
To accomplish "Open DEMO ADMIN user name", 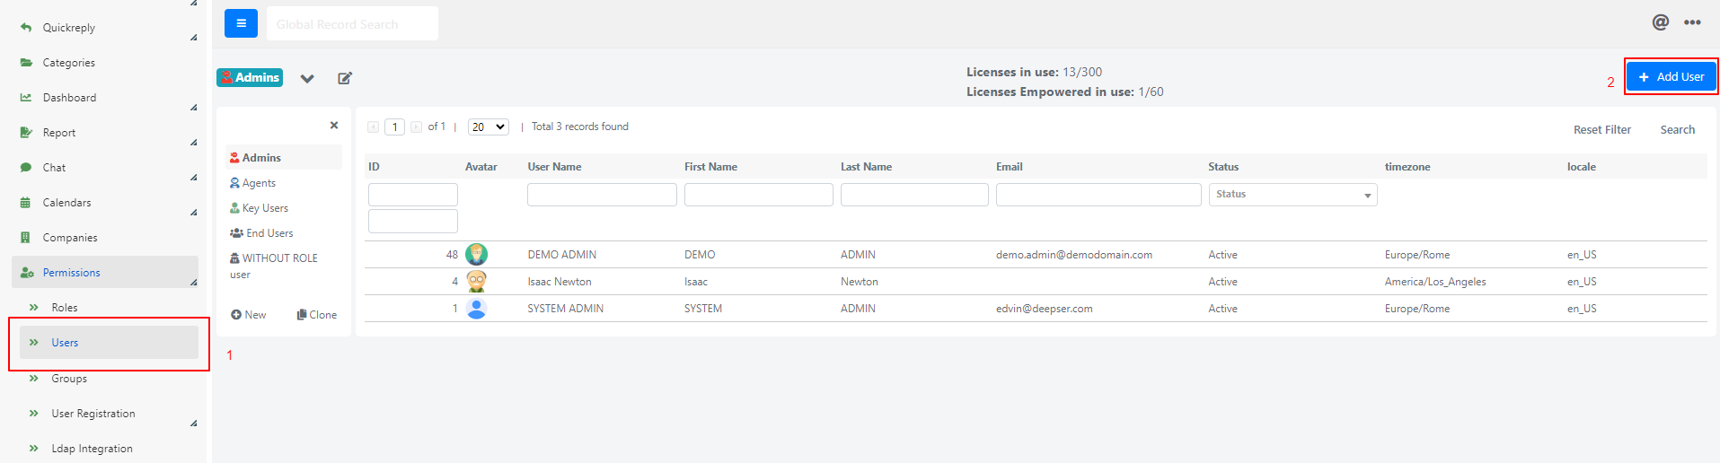I will point(562,255).
